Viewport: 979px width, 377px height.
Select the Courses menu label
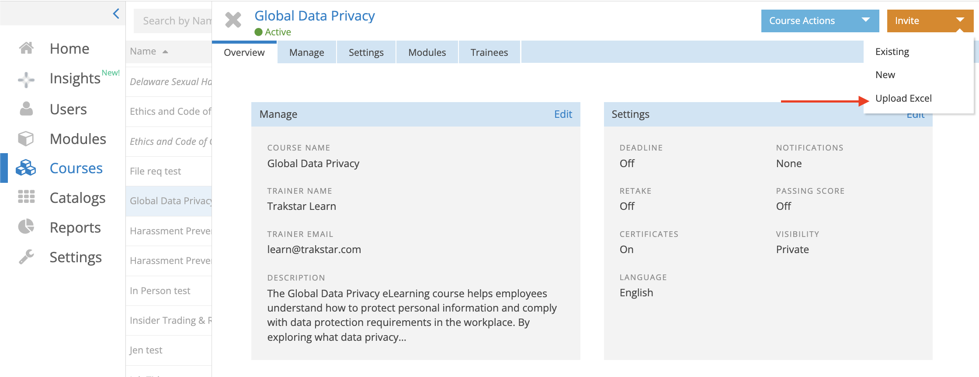76,168
